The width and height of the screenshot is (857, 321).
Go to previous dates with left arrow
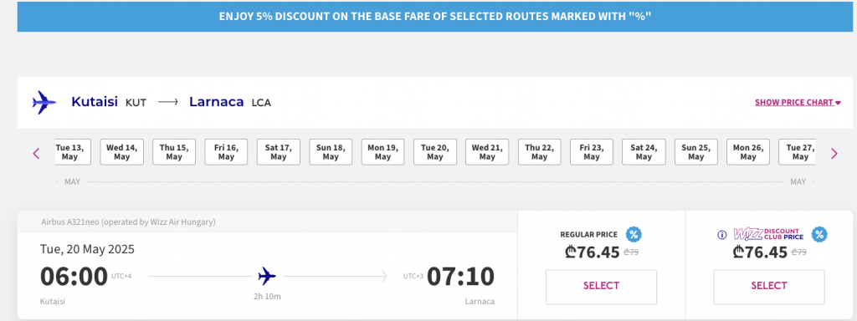37,154
